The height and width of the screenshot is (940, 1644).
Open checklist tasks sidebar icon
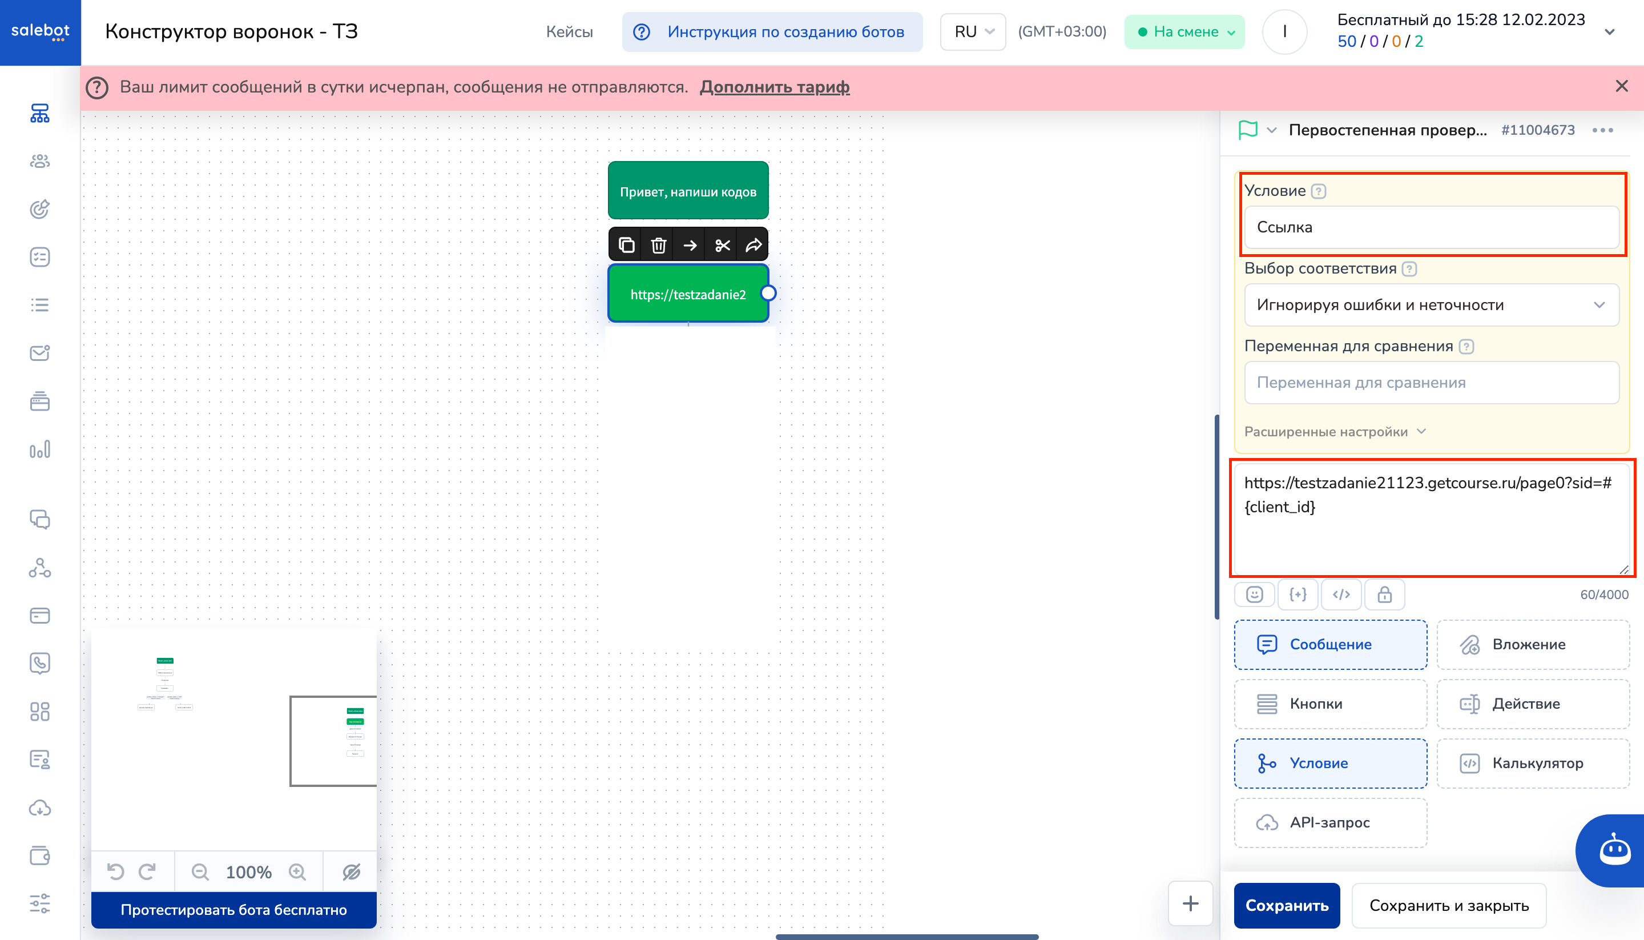click(40, 257)
